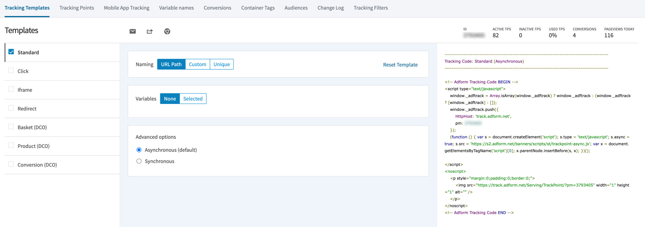Check the Basket (DCO) checkbox
645x227 pixels.
[x=11, y=127]
